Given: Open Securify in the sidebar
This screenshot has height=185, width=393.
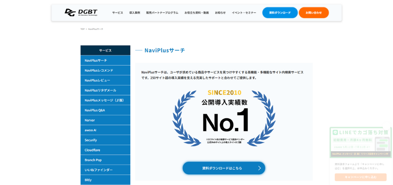Looking at the screenshot, I should pyautogui.click(x=105, y=140).
